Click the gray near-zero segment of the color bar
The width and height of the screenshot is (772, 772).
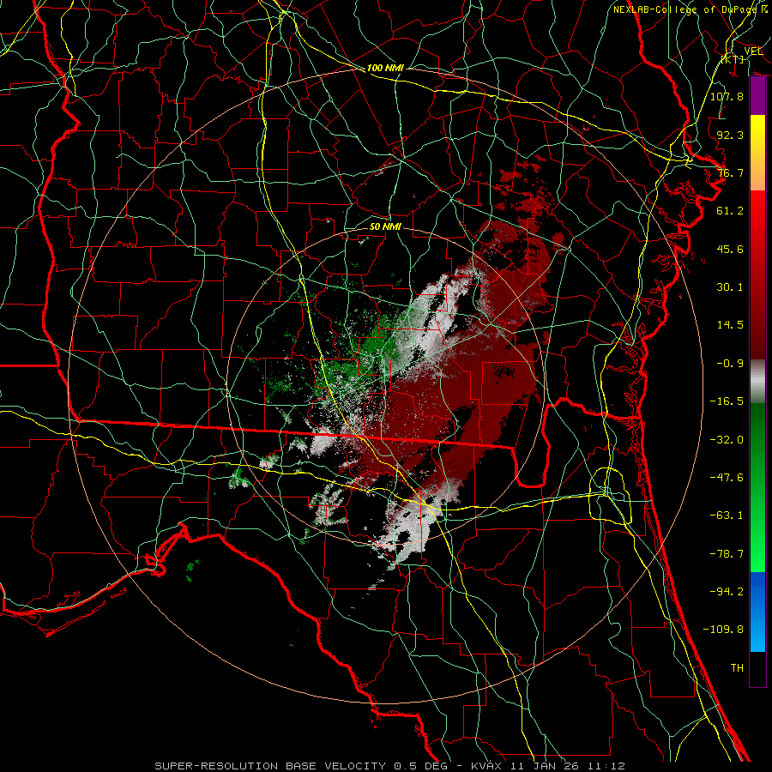[x=757, y=382]
